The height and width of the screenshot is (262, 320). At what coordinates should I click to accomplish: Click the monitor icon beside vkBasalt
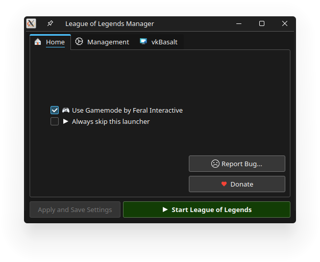coord(143,41)
